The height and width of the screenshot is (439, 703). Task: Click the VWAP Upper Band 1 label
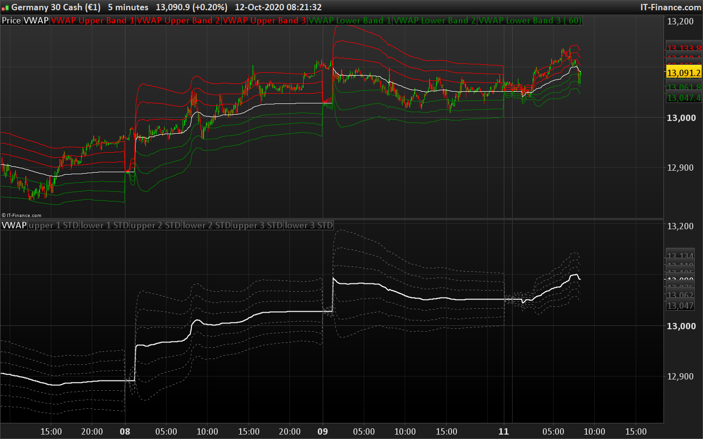[93, 20]
